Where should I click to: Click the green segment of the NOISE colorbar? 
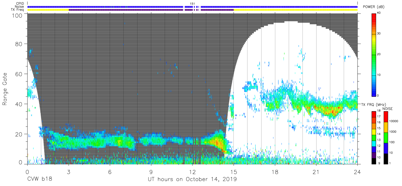coord(386,138)
